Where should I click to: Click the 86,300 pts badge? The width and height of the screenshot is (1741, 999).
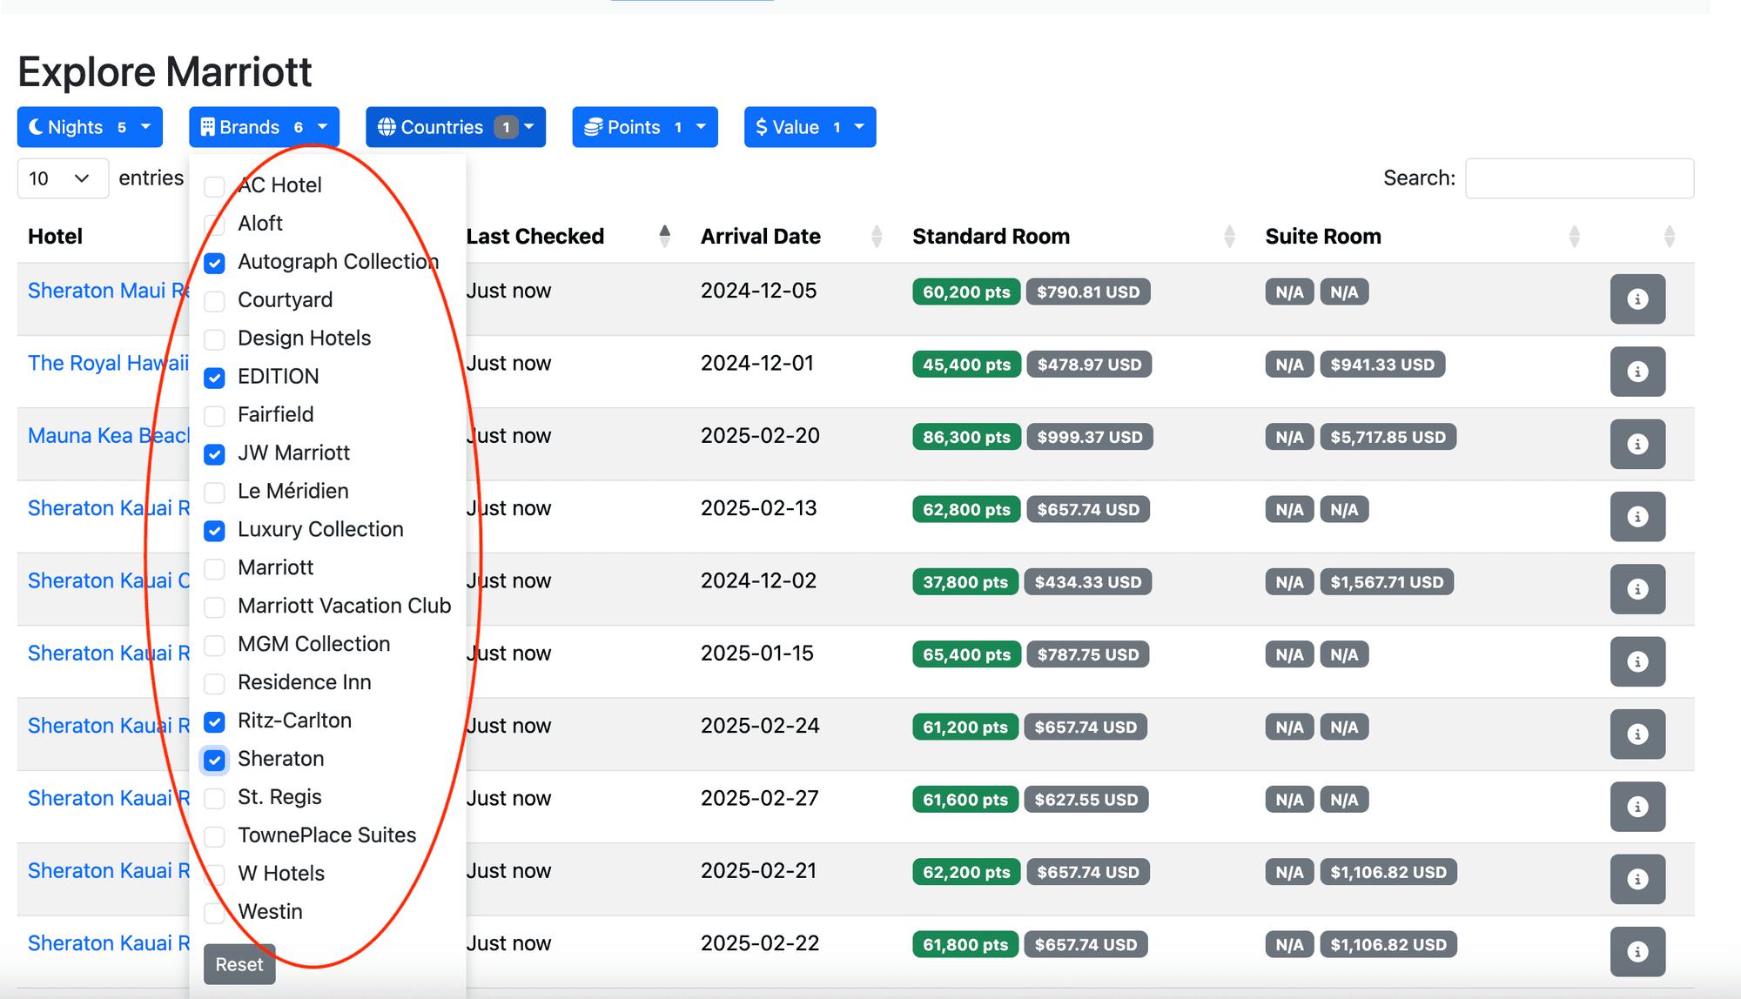coord(966,437)
